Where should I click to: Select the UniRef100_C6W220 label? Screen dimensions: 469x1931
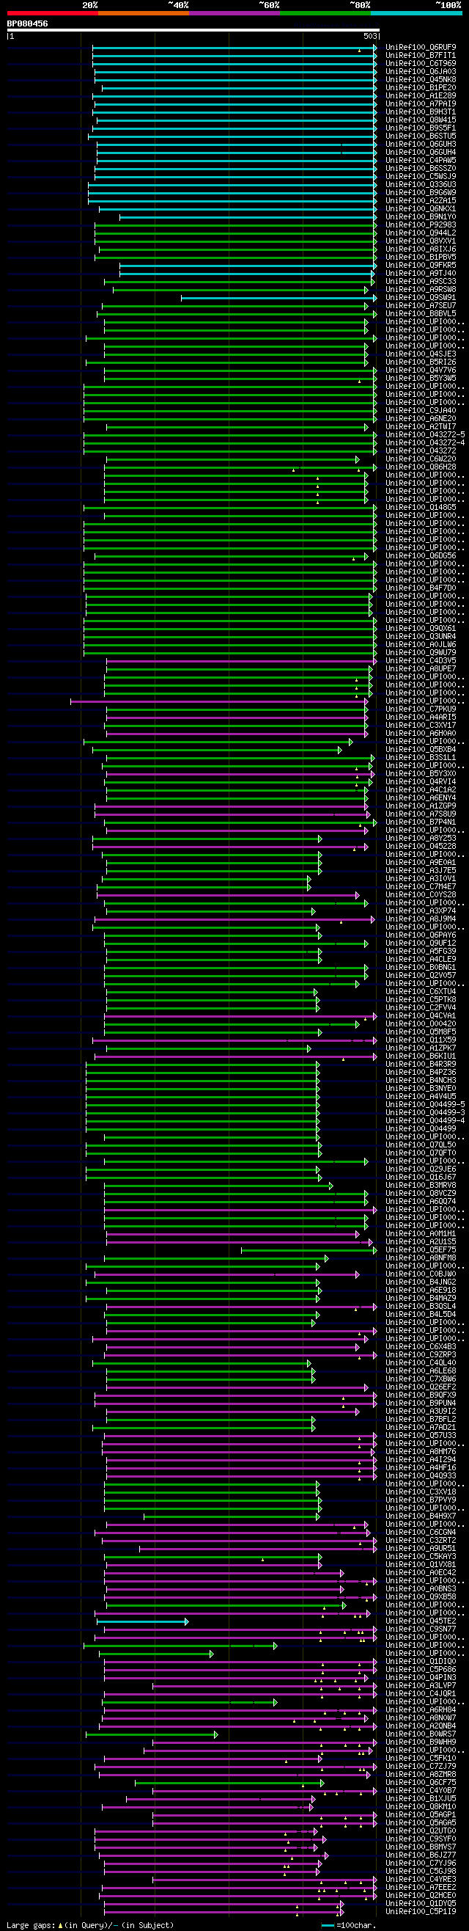click(x=421, y=459)
